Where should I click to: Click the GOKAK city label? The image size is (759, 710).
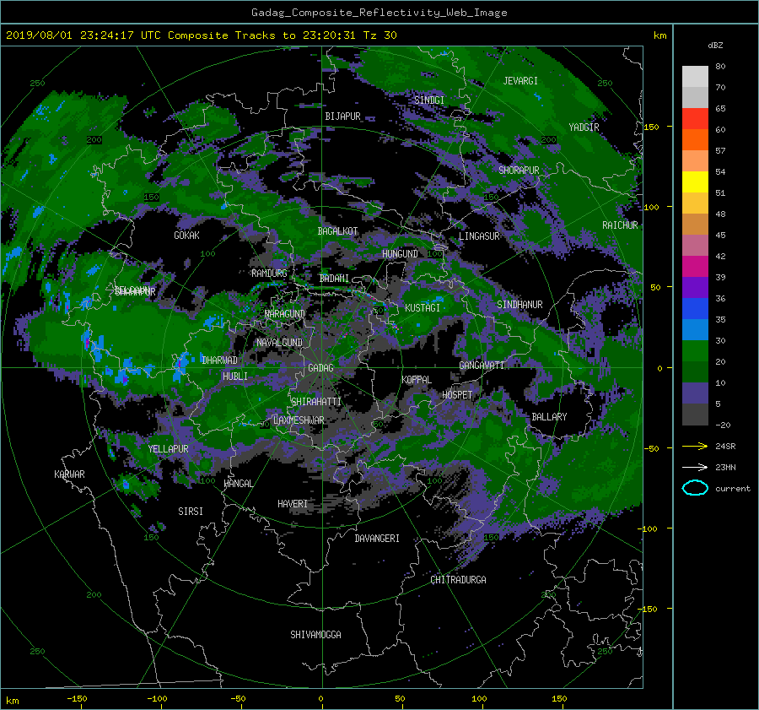click(x=187, y=235)
